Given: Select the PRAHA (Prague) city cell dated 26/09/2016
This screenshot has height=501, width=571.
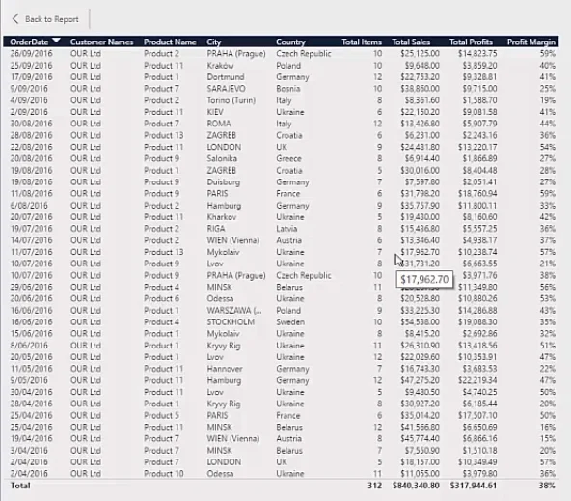Looking at the screenshot, I should 236,53.
